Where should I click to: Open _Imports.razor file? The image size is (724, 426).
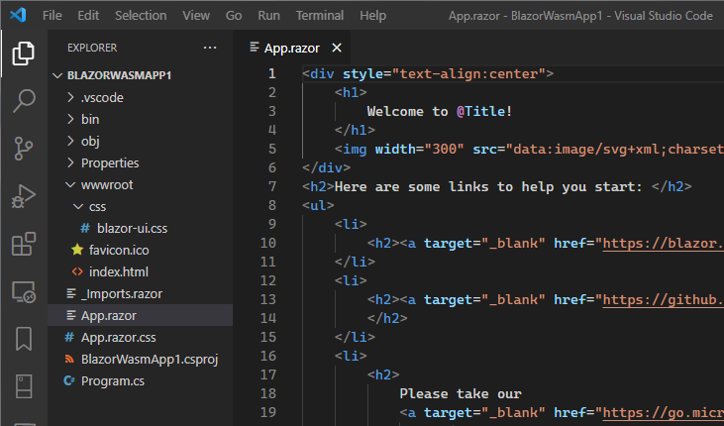click(122, 293)
